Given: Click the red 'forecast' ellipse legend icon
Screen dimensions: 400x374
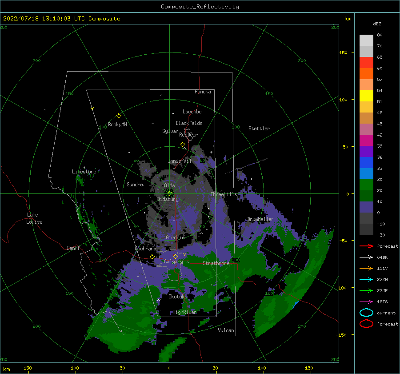Looking at the screenshot, I should click(x=366, y=324).
